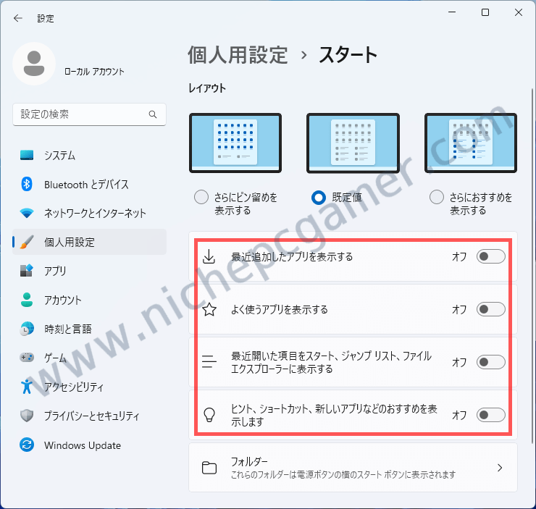Screen dimensions: 536x509
Task: Click the folder icon in フォルダー row
Action: pos(209,468)
